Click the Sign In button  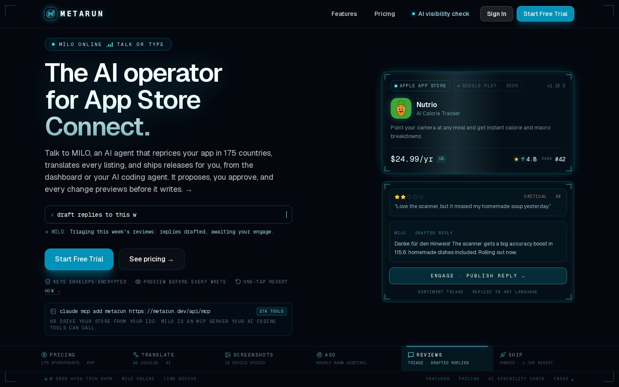click(496, 14)
